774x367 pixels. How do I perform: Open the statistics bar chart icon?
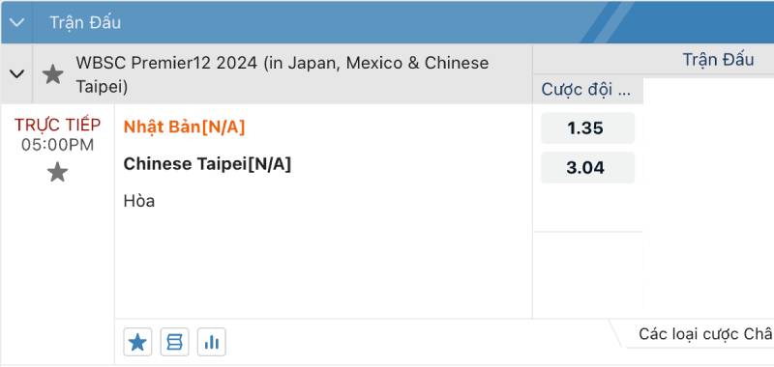point(211,342)
